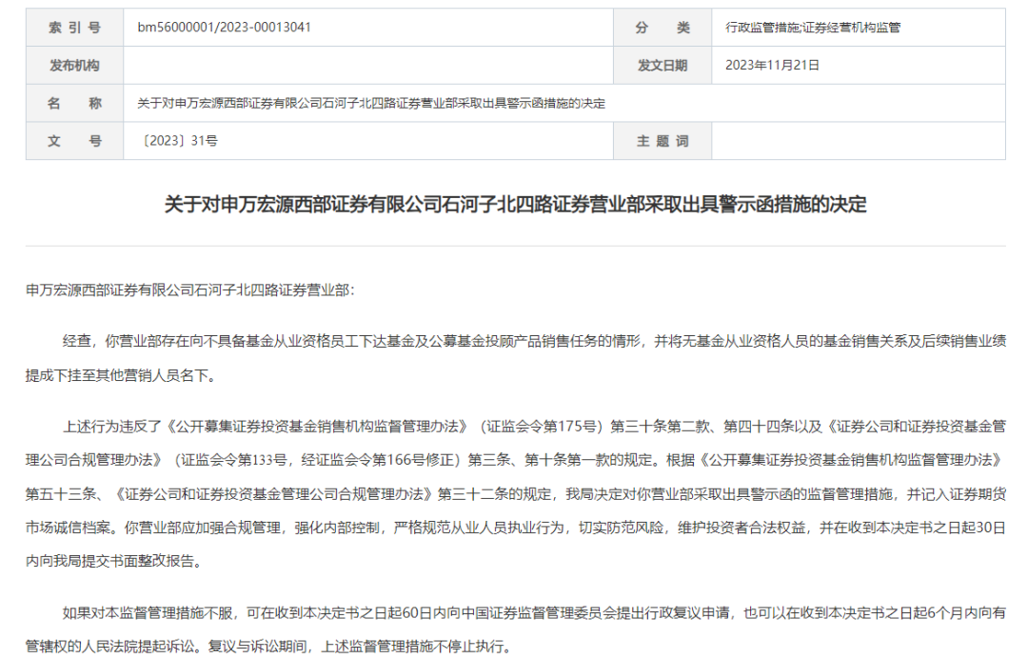The image size is (1028, 659).
Task: Click the paragraph starting with 上述行为违反了
Action: pyautogui.click(x=515, y=493)
